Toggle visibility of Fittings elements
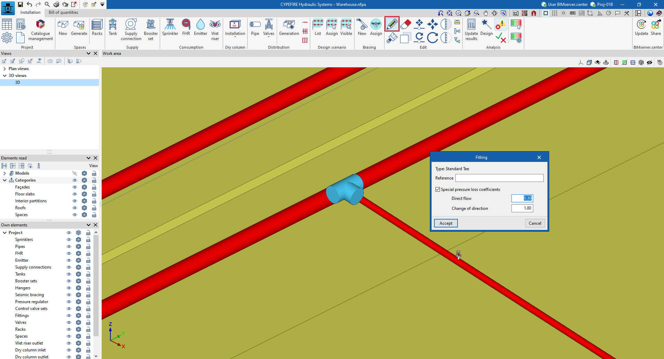 coord(69,316)
